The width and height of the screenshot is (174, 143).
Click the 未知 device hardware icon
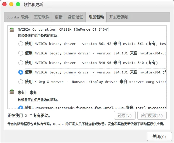(x=12, y=92)
